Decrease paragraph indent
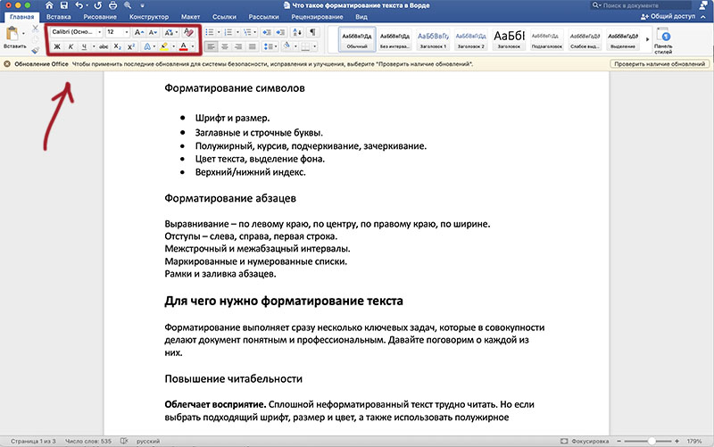Viewport: 714px width, 447px height. click(x=267, y=32)
